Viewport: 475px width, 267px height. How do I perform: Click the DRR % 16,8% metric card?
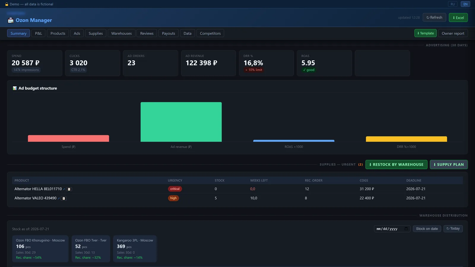pos(267,63)
